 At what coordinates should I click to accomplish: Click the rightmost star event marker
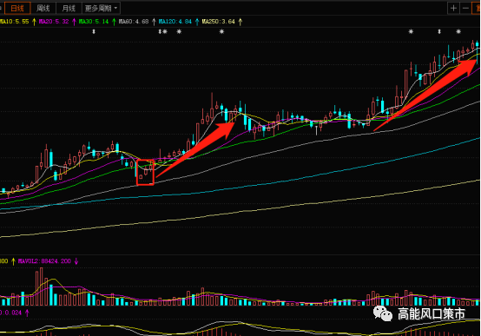tap(458, 31)
